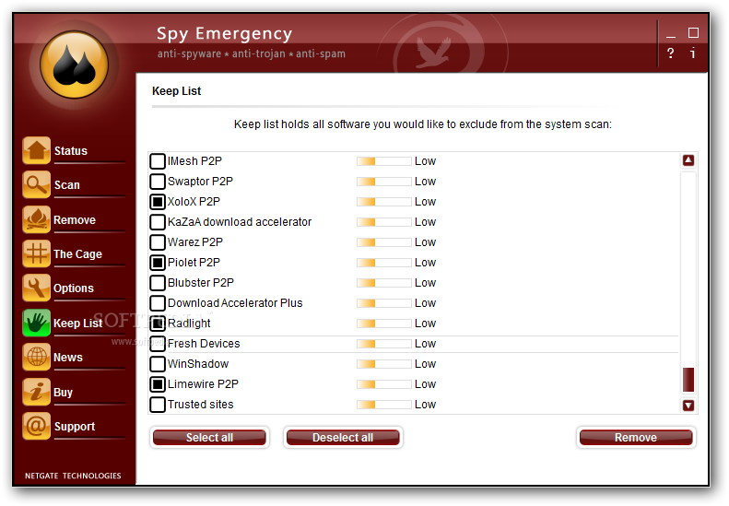Open about info with the i icon
Screen dimensions: 729x506
(x=693, y=53)
